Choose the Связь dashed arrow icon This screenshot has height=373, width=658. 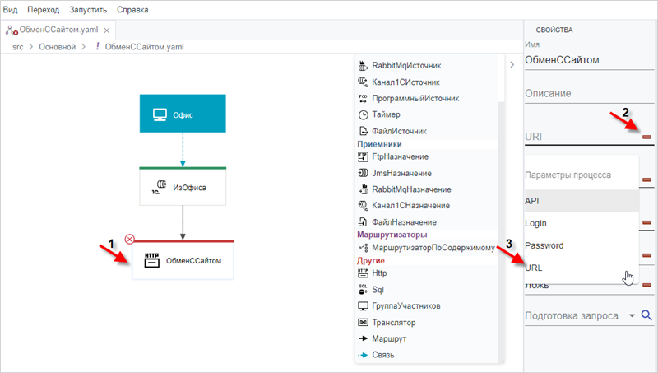[x=363, y=355]
